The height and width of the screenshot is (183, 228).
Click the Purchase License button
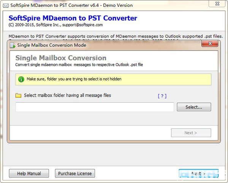pos(75,173)
